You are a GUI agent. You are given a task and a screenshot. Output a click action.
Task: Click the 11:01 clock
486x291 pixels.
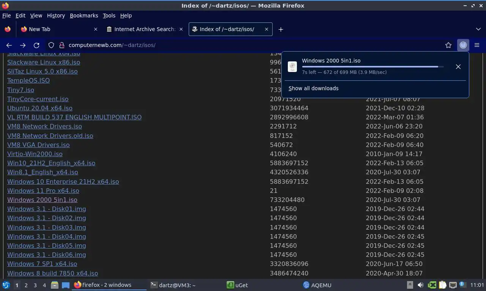click(x=477, y=285)
